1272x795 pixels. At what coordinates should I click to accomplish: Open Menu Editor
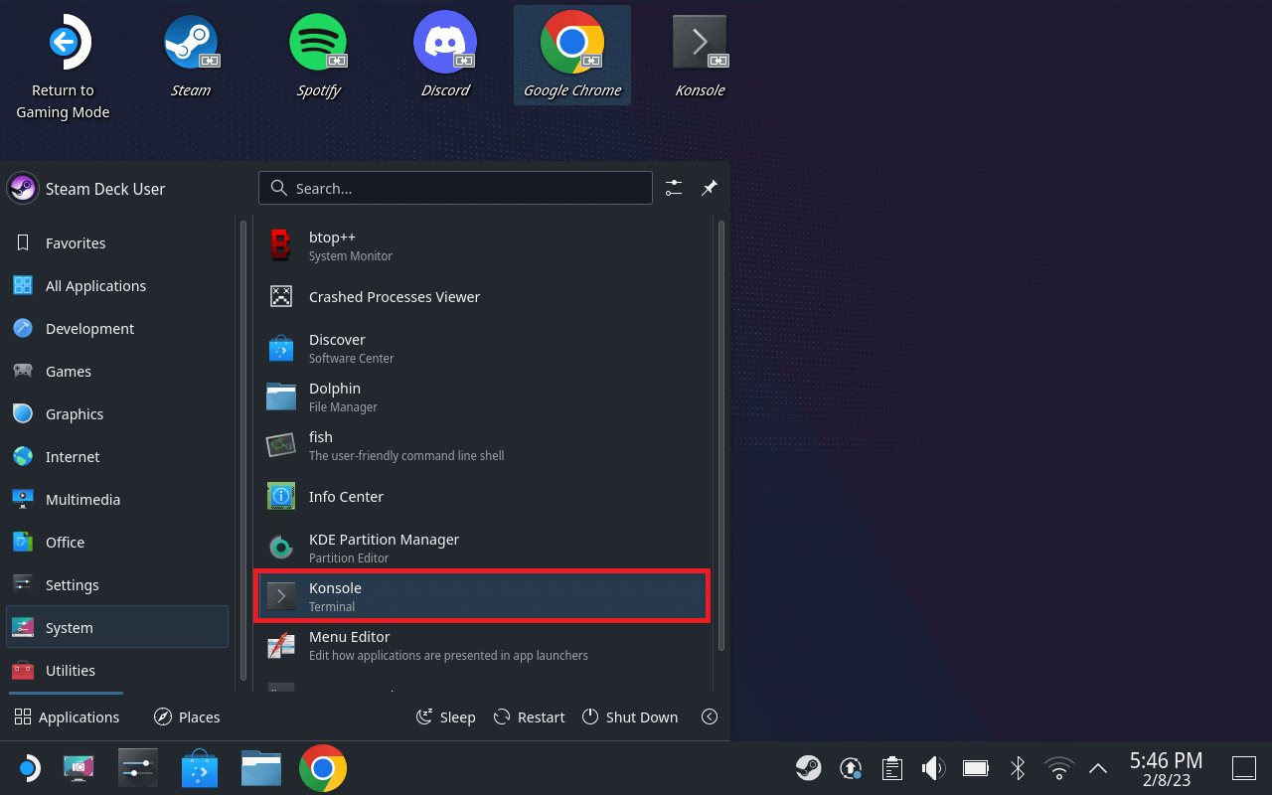pyautogui.click(x=483, y=645)
